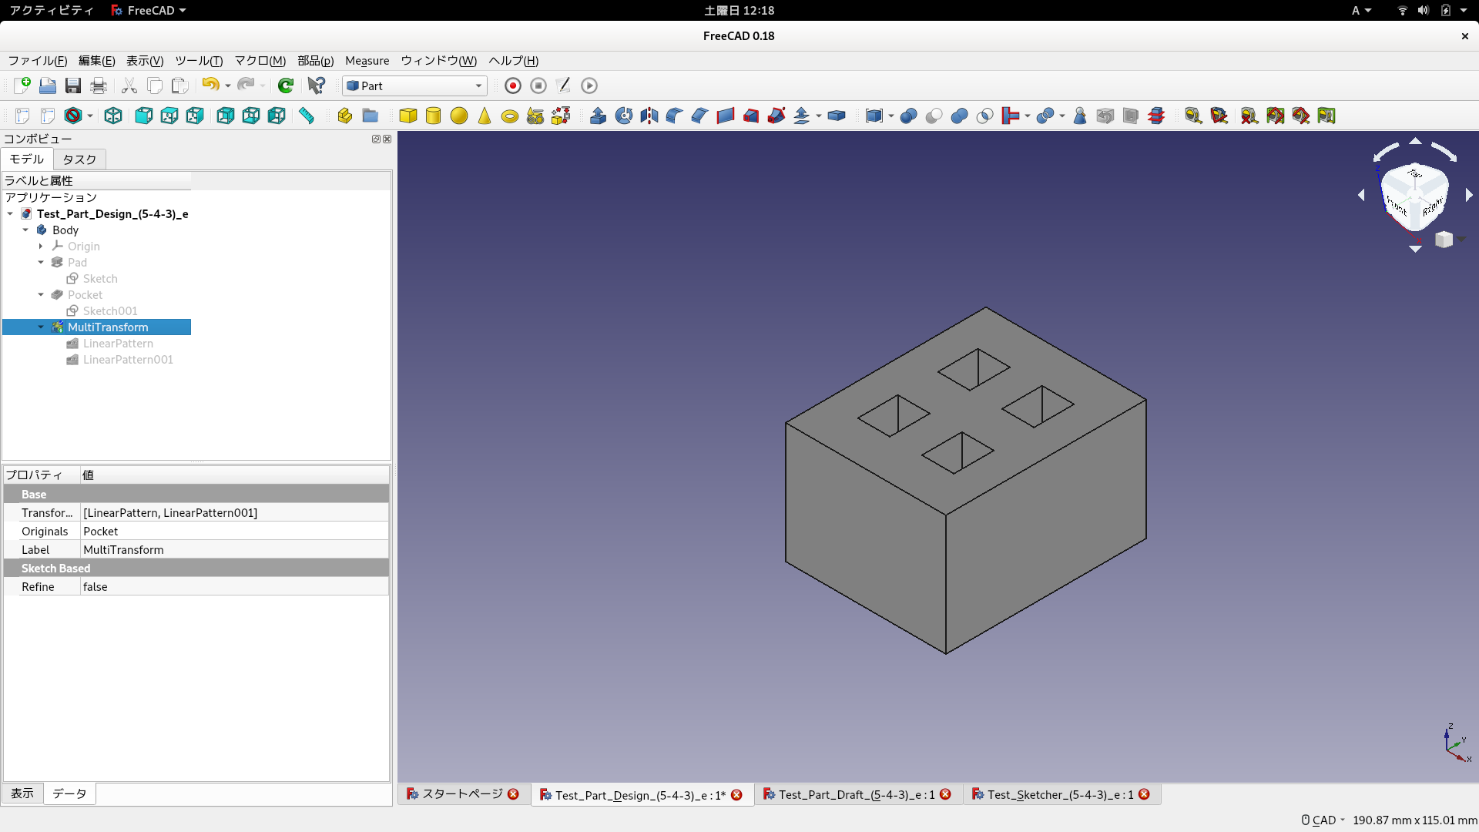This screenshot has height=832, width=1479.
Task: Set the view to axonometric
Action: click(112, 116)
